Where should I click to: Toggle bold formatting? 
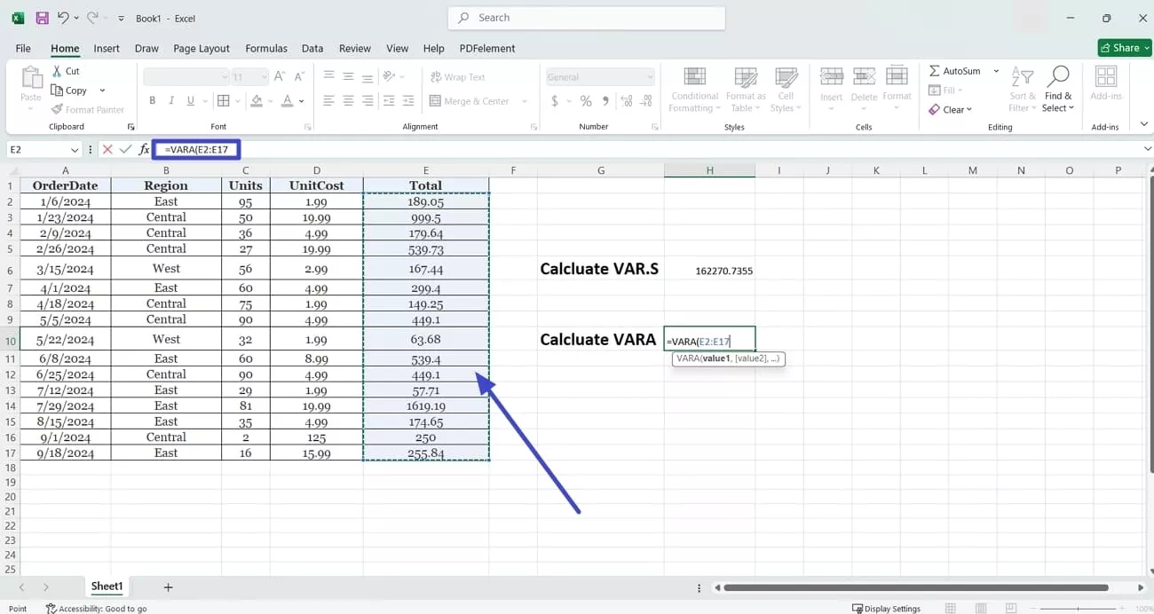(x=152, y=100)
